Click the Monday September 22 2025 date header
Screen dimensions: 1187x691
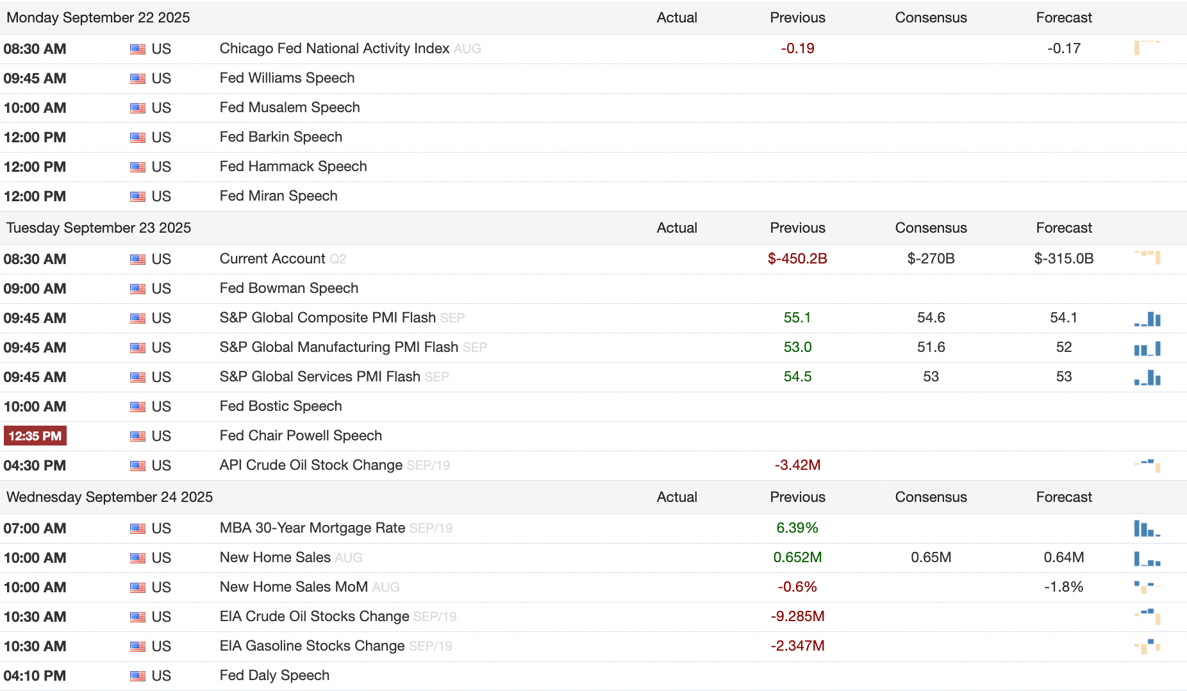(x=98, y=17)
